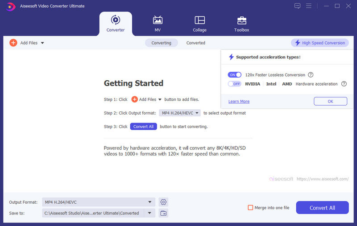Select the Converting sub-tab

coord(161,43)
